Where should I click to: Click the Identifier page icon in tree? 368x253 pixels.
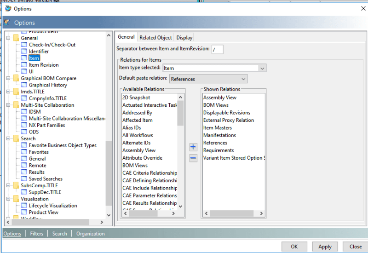24,51
